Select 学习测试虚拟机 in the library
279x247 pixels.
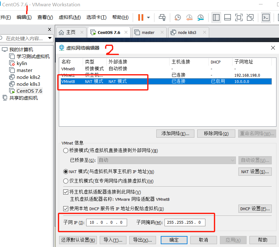(33, 56)
